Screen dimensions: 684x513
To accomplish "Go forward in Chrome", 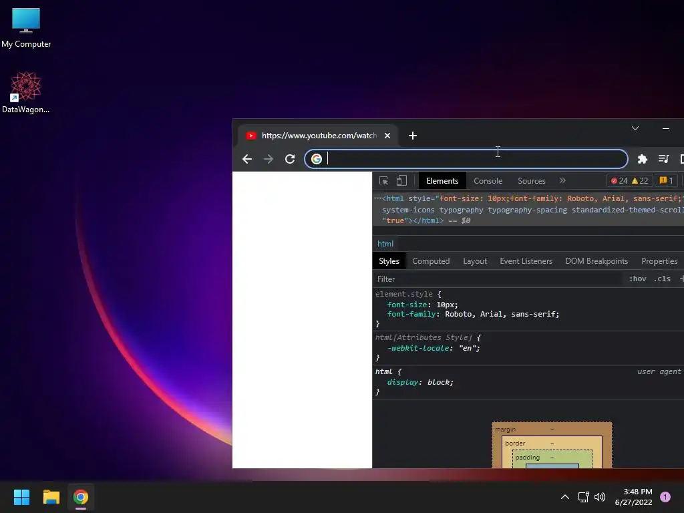I will pyautogui.click(x=269, y=159).
